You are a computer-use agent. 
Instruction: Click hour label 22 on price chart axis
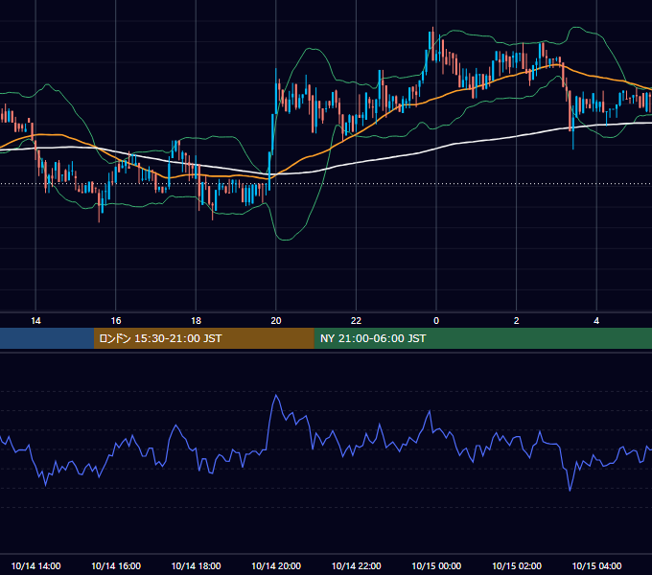(356, 321)
